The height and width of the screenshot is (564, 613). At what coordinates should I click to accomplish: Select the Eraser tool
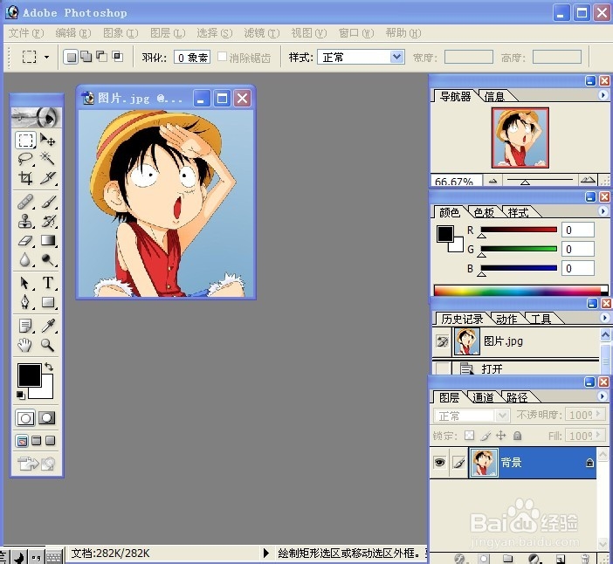click(25, 240)
